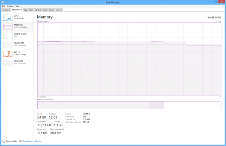Switch to the Users tab
The width and height of the screenshot is (226, 146).
pyautogui.click(x=45, y=10)
